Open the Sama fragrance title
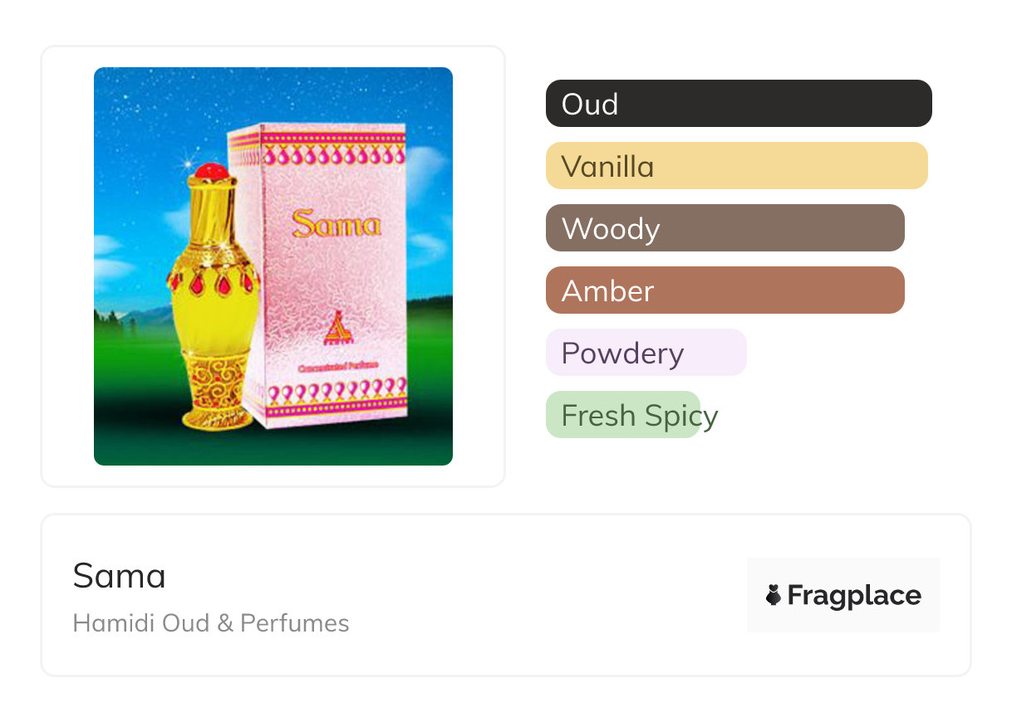1012x717 pixels. pos(120,576)
